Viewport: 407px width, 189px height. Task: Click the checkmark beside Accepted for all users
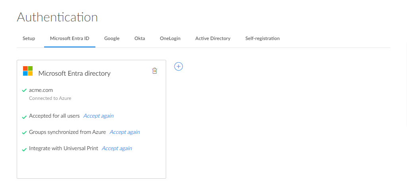[24, 117]
